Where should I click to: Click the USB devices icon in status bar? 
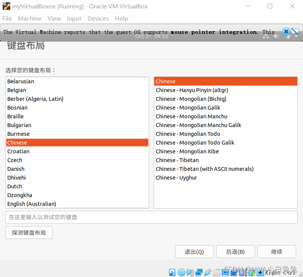(208, 272)
